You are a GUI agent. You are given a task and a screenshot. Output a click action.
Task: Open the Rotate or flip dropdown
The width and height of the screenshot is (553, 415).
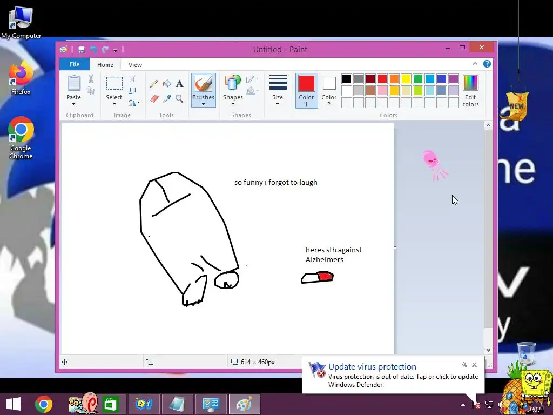134,103
